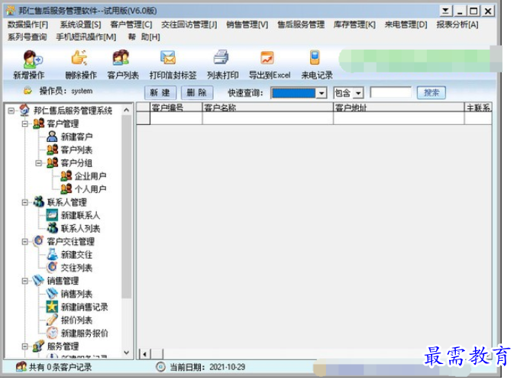Open 销售列表 in the tree
The width and height of the screenshot is (517, 380).
(x=76, y=294)
